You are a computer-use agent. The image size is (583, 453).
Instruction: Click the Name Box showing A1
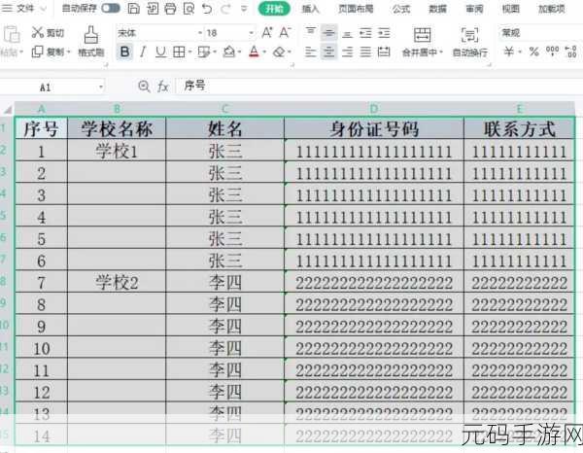click(x=52, y=87)
